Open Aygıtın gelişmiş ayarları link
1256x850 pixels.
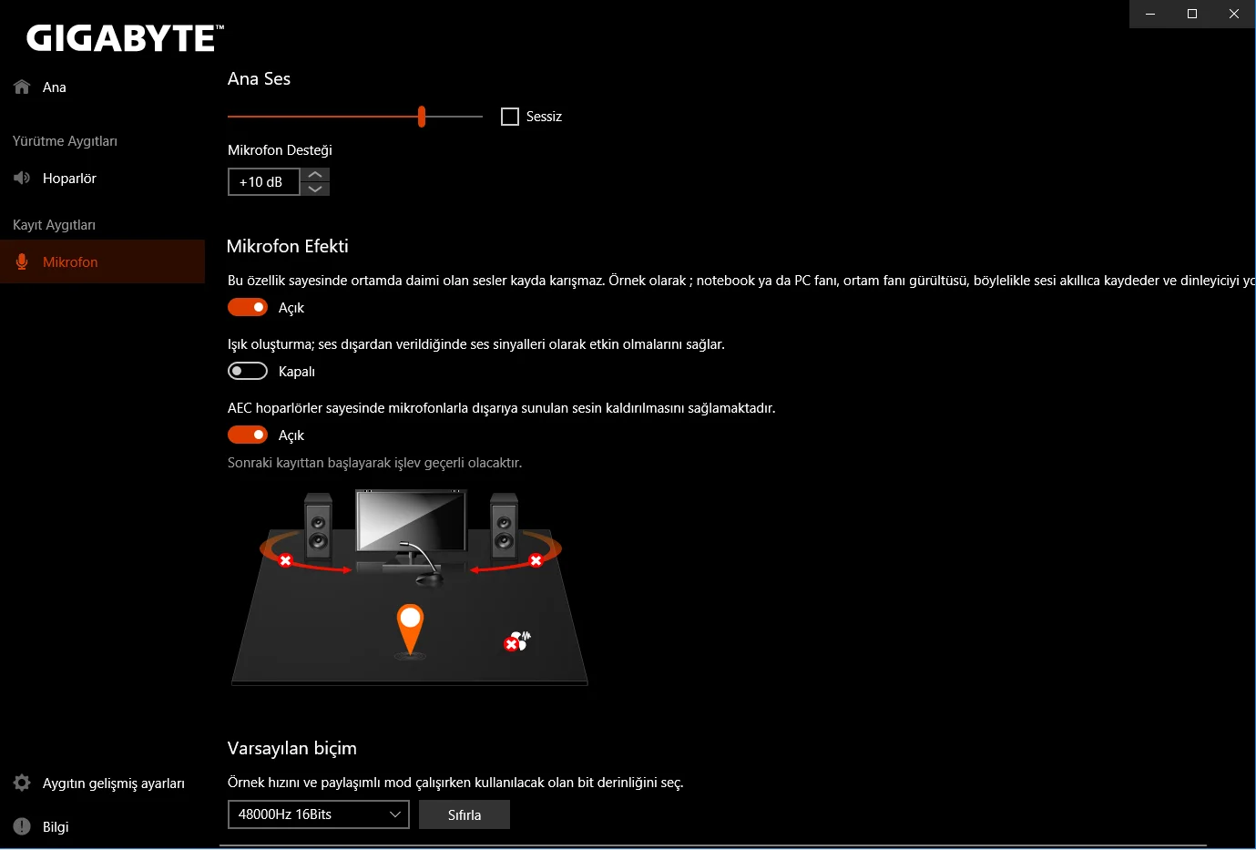click(114, 783)
